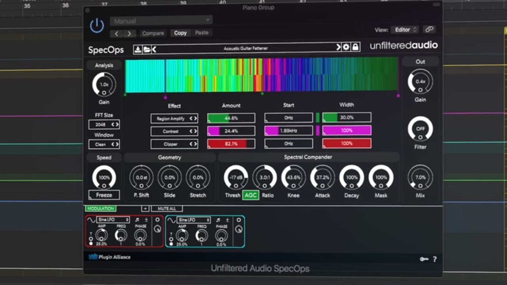Viewport: 507px width, 285px height.
Task: Click the P. Shift knob
Action: pyautogui.click(x=141, y=177)
